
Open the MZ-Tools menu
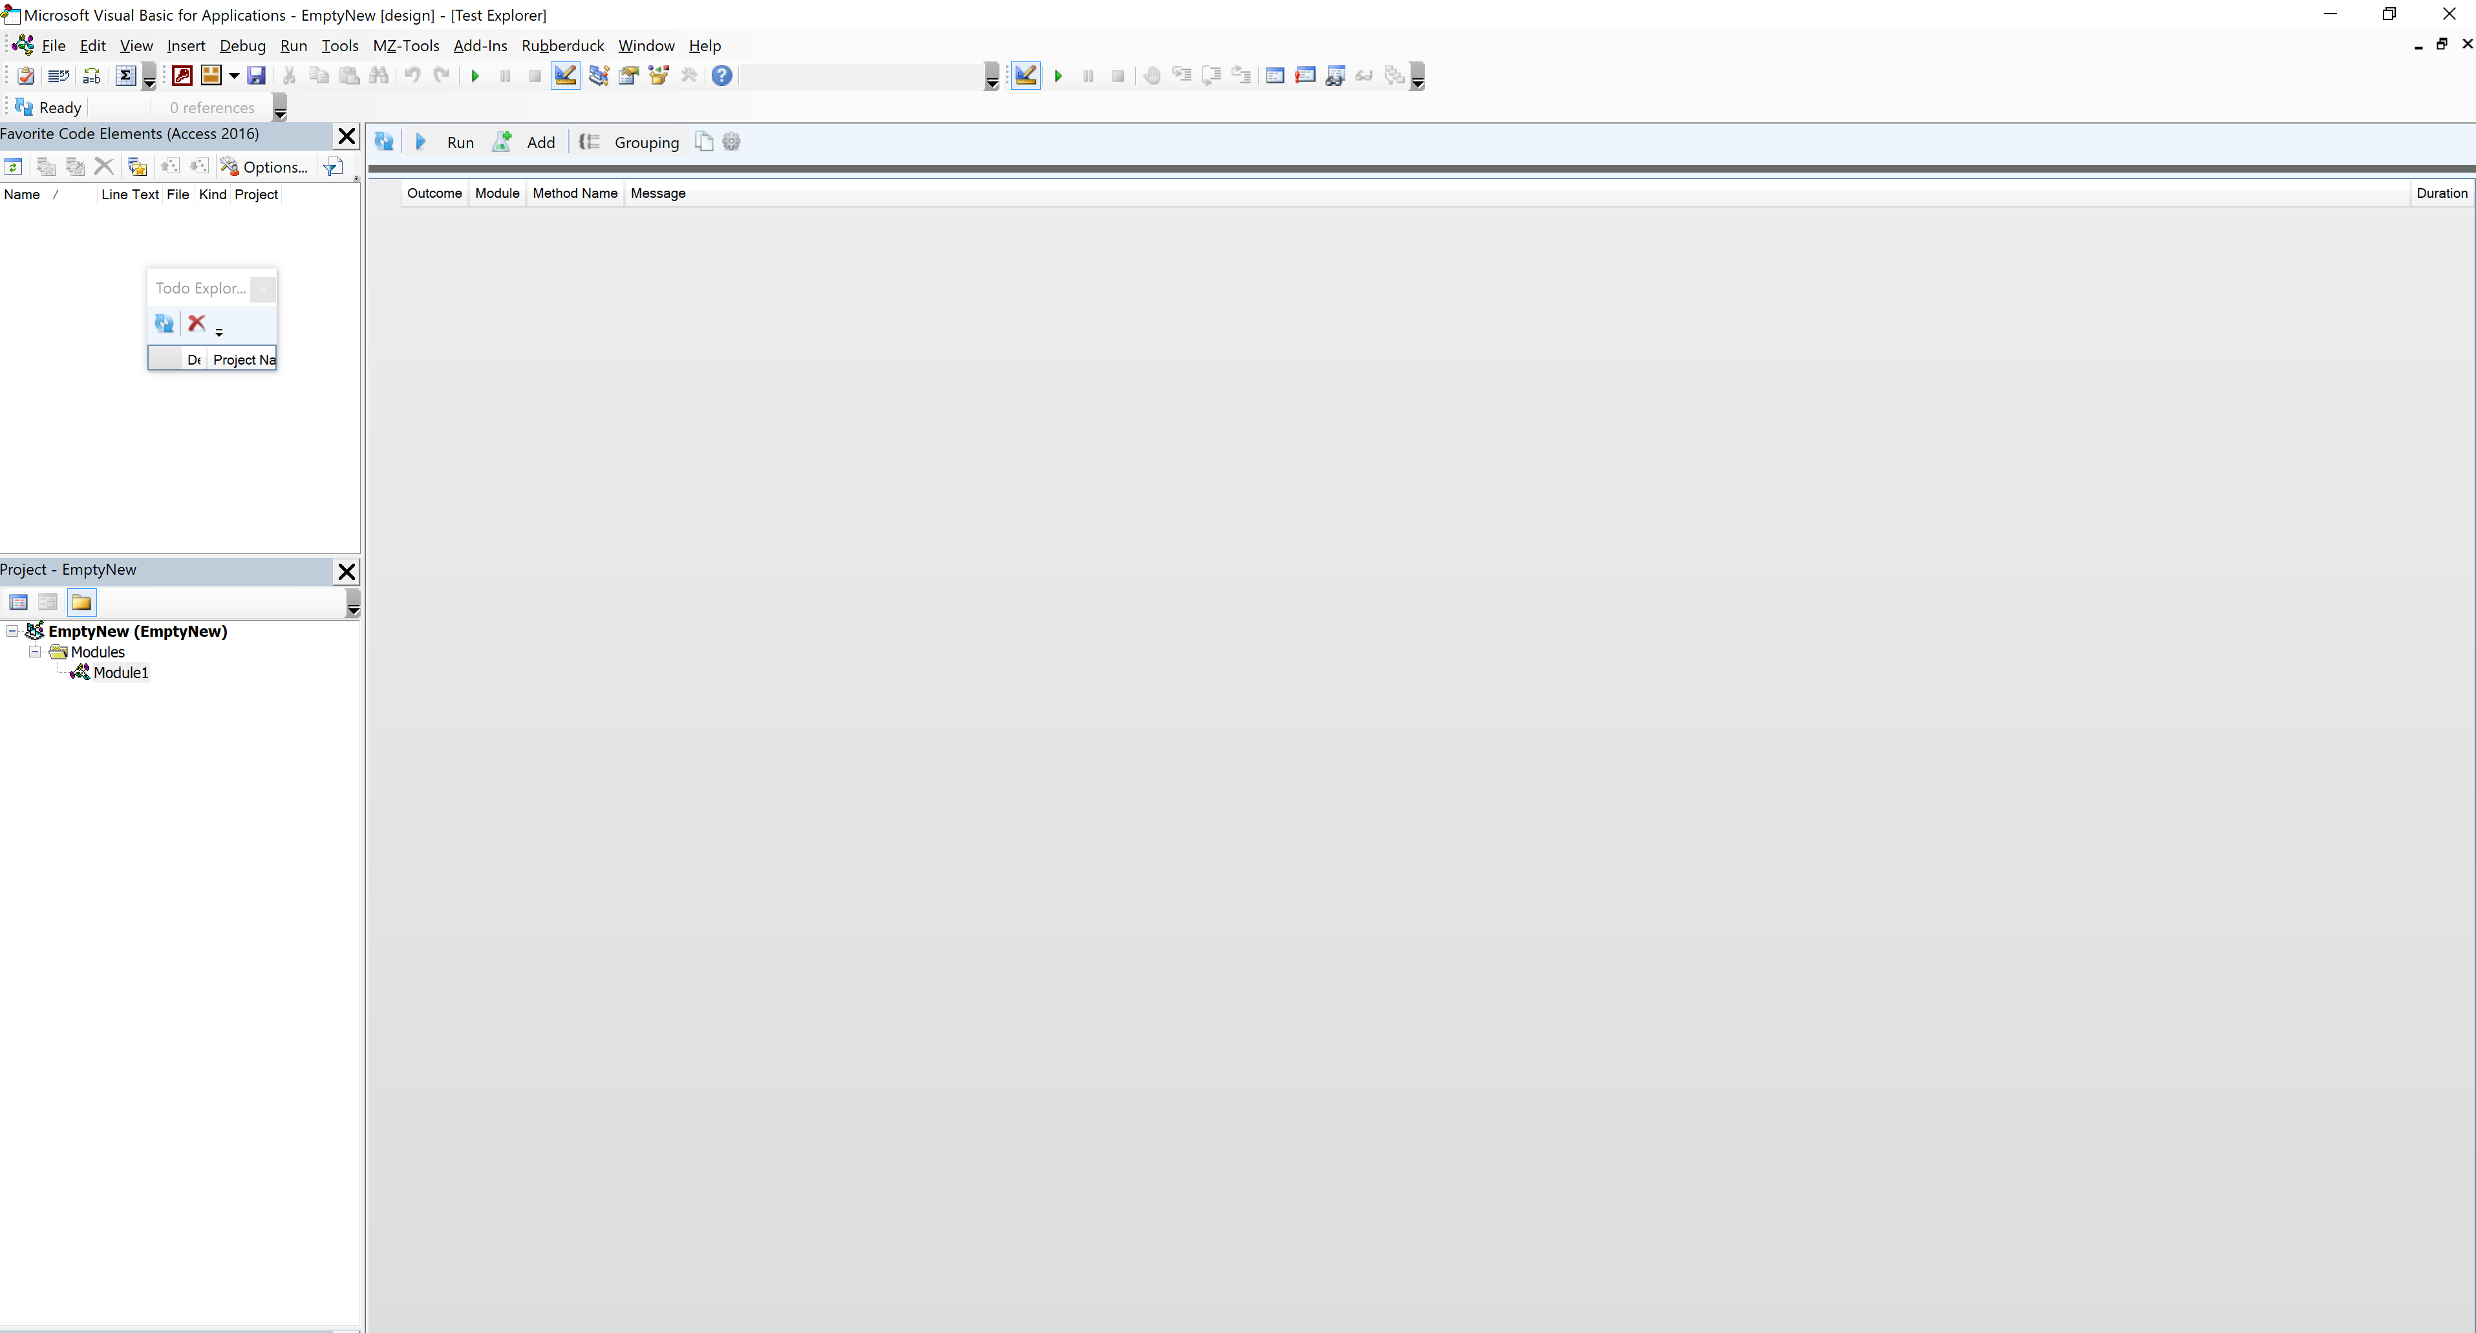[x=407, y=45]
